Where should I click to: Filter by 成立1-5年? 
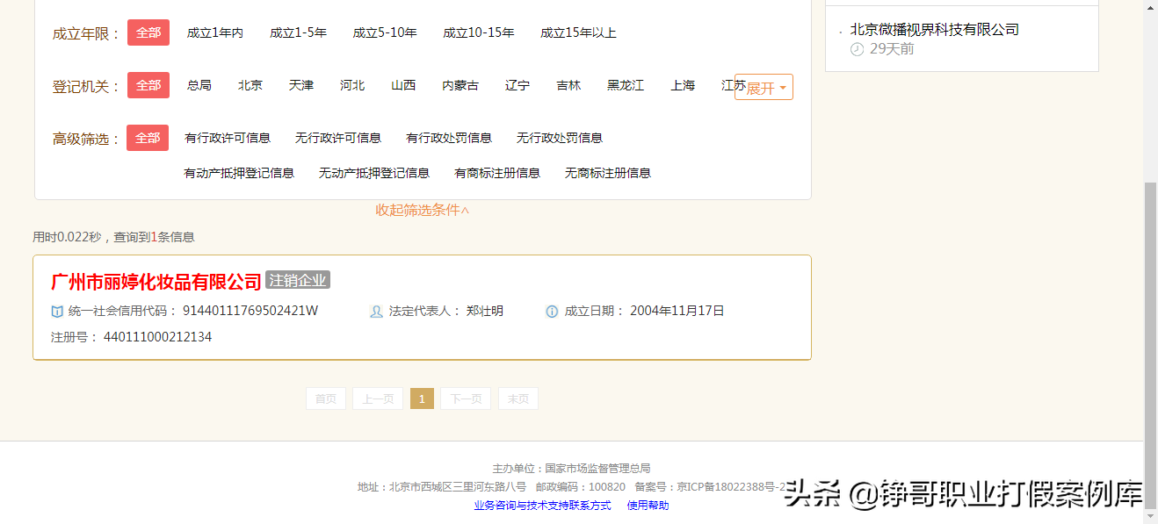pos(299,32)
